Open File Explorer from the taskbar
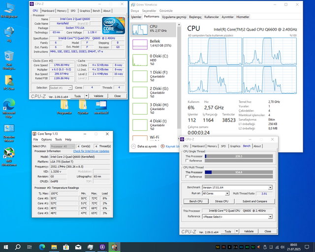 [x=54, y=247]
